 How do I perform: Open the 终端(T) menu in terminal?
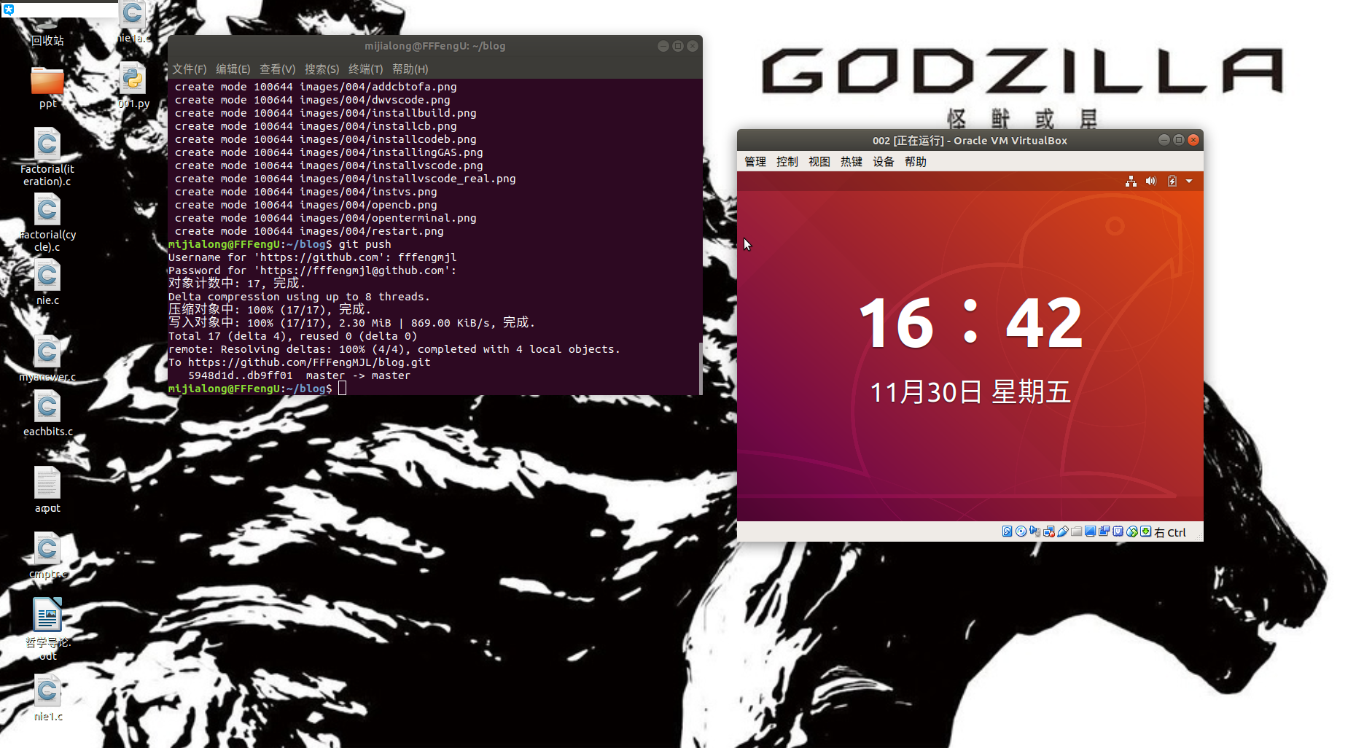365,69
